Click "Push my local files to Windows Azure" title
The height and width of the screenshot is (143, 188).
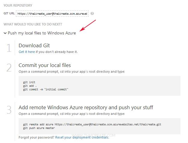tap(42, 33)
